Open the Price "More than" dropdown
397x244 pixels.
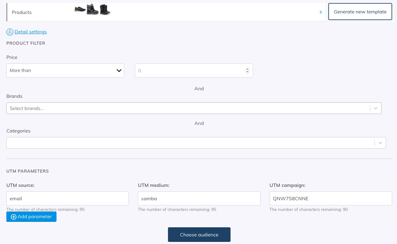[x=65, y=70]
